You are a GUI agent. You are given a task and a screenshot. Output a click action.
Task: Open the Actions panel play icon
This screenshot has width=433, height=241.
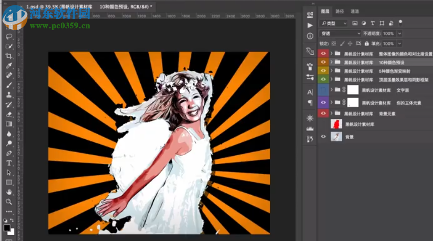pyautogui.click(x=310, y=26)
